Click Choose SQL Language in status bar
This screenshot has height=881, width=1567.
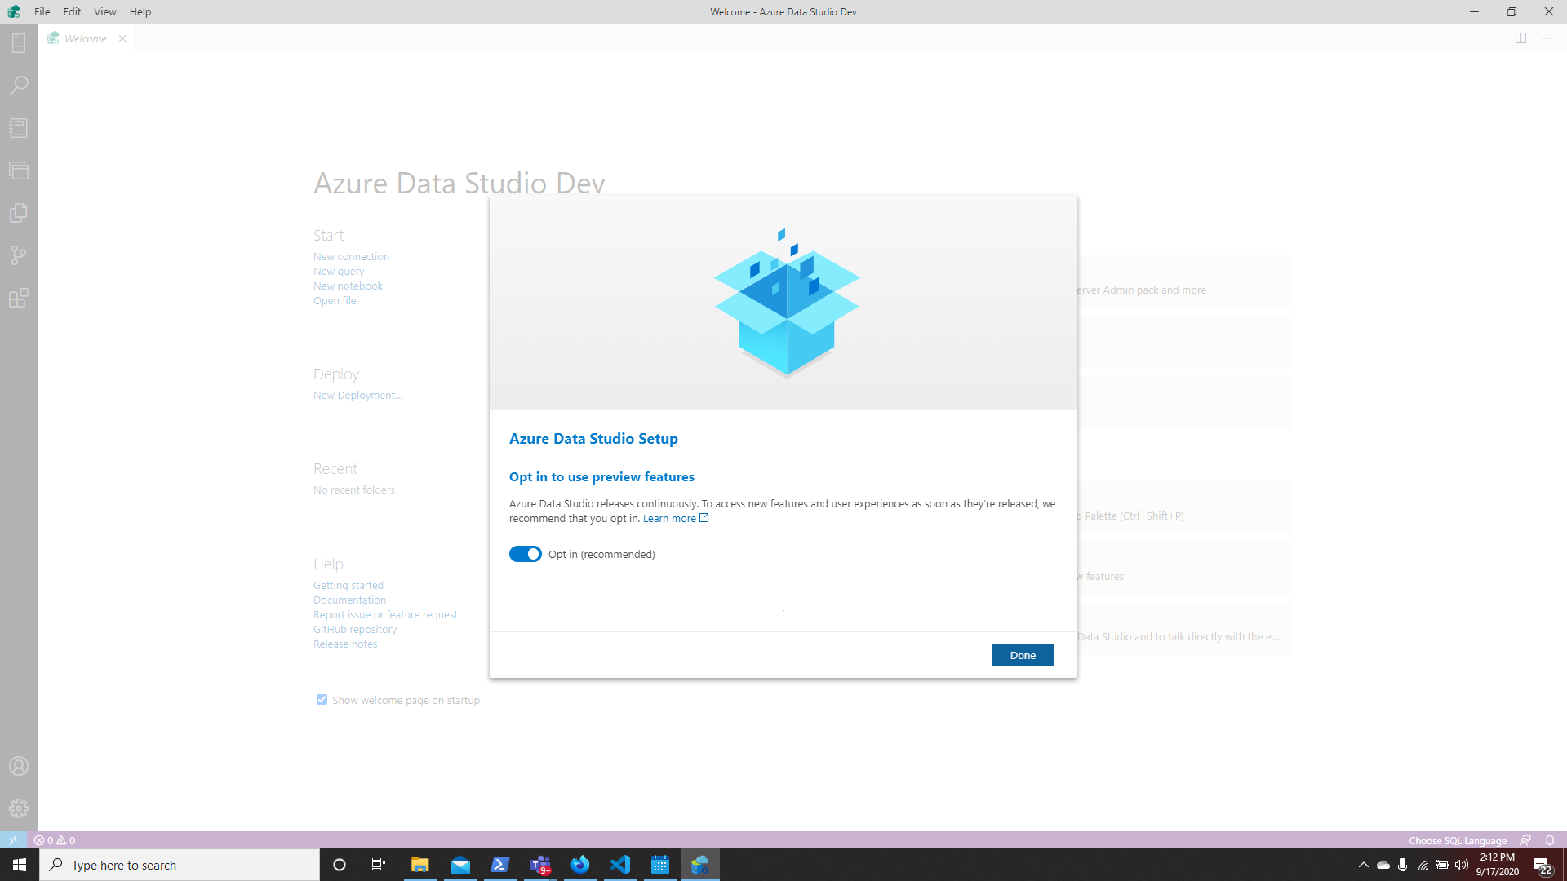coord(1458,840)
